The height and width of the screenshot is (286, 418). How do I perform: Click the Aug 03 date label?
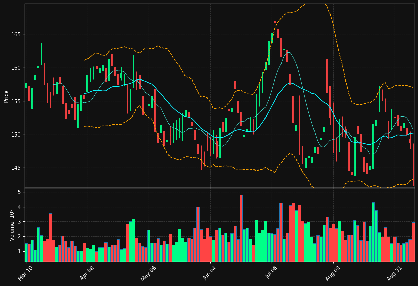(x=333, y=273)
